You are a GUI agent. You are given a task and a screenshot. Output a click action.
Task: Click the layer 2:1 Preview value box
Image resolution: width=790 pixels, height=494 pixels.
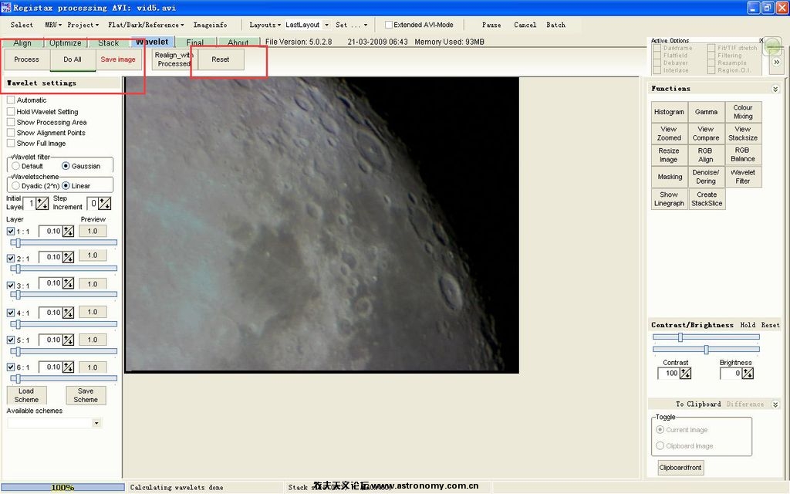coord(93,255)
